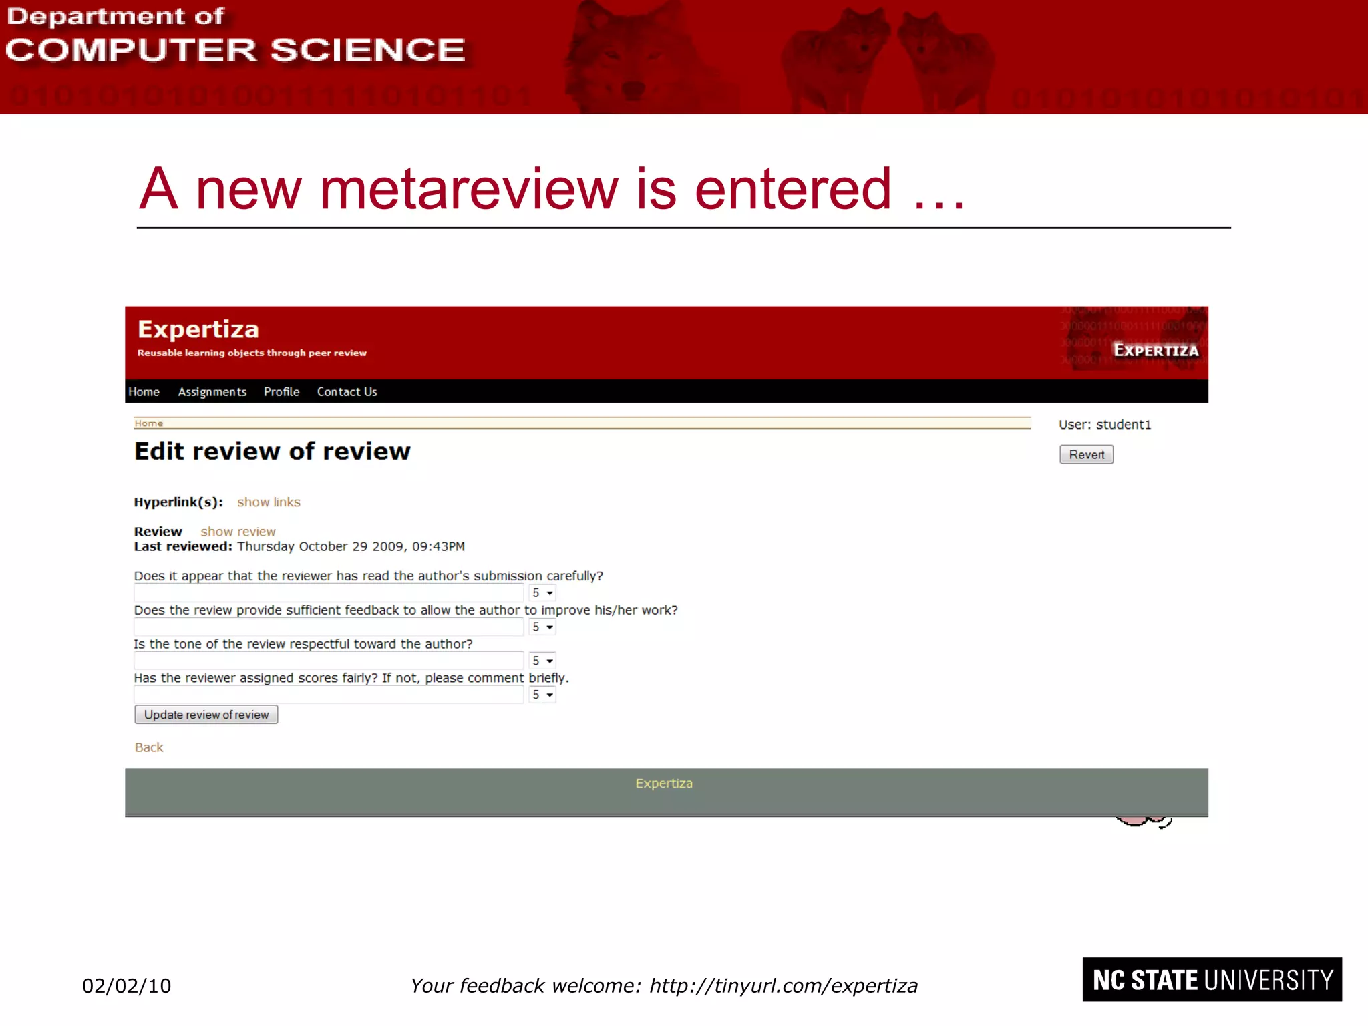1368x1026 pixels.
Task: Open score dropdown for sufficient feedback question
Action: (x=542, y=627)
